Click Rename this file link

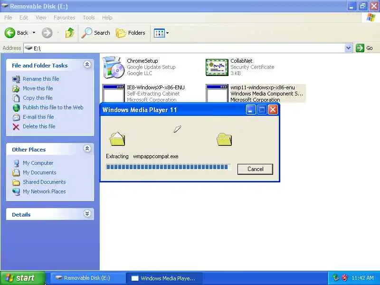coord(41,79)
